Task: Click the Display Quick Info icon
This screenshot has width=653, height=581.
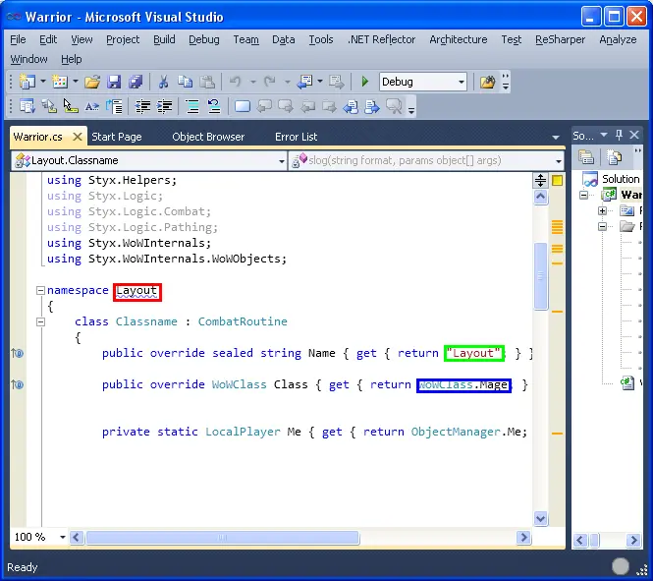Action: coord(71,106)
